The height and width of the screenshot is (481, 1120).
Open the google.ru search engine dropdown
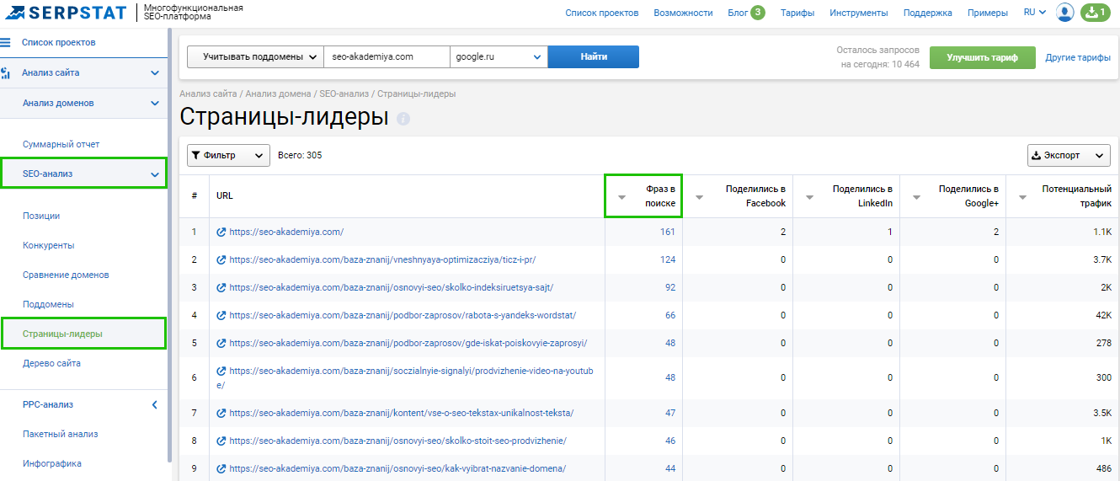(x=499, y=56)
